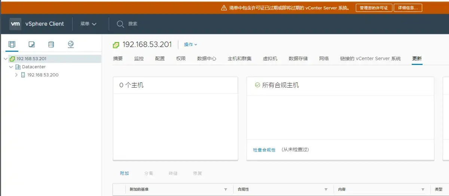
Task: Click filter icon on 合规性 column
Action: click(326, 190)
